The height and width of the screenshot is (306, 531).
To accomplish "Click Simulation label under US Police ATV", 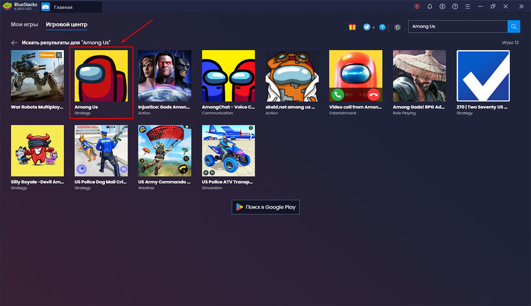I will coord(212,188).
